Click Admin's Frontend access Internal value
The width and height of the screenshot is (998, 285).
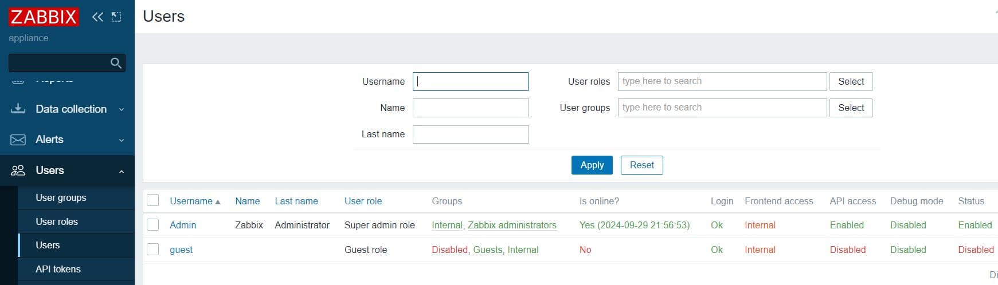coord(760,225)
